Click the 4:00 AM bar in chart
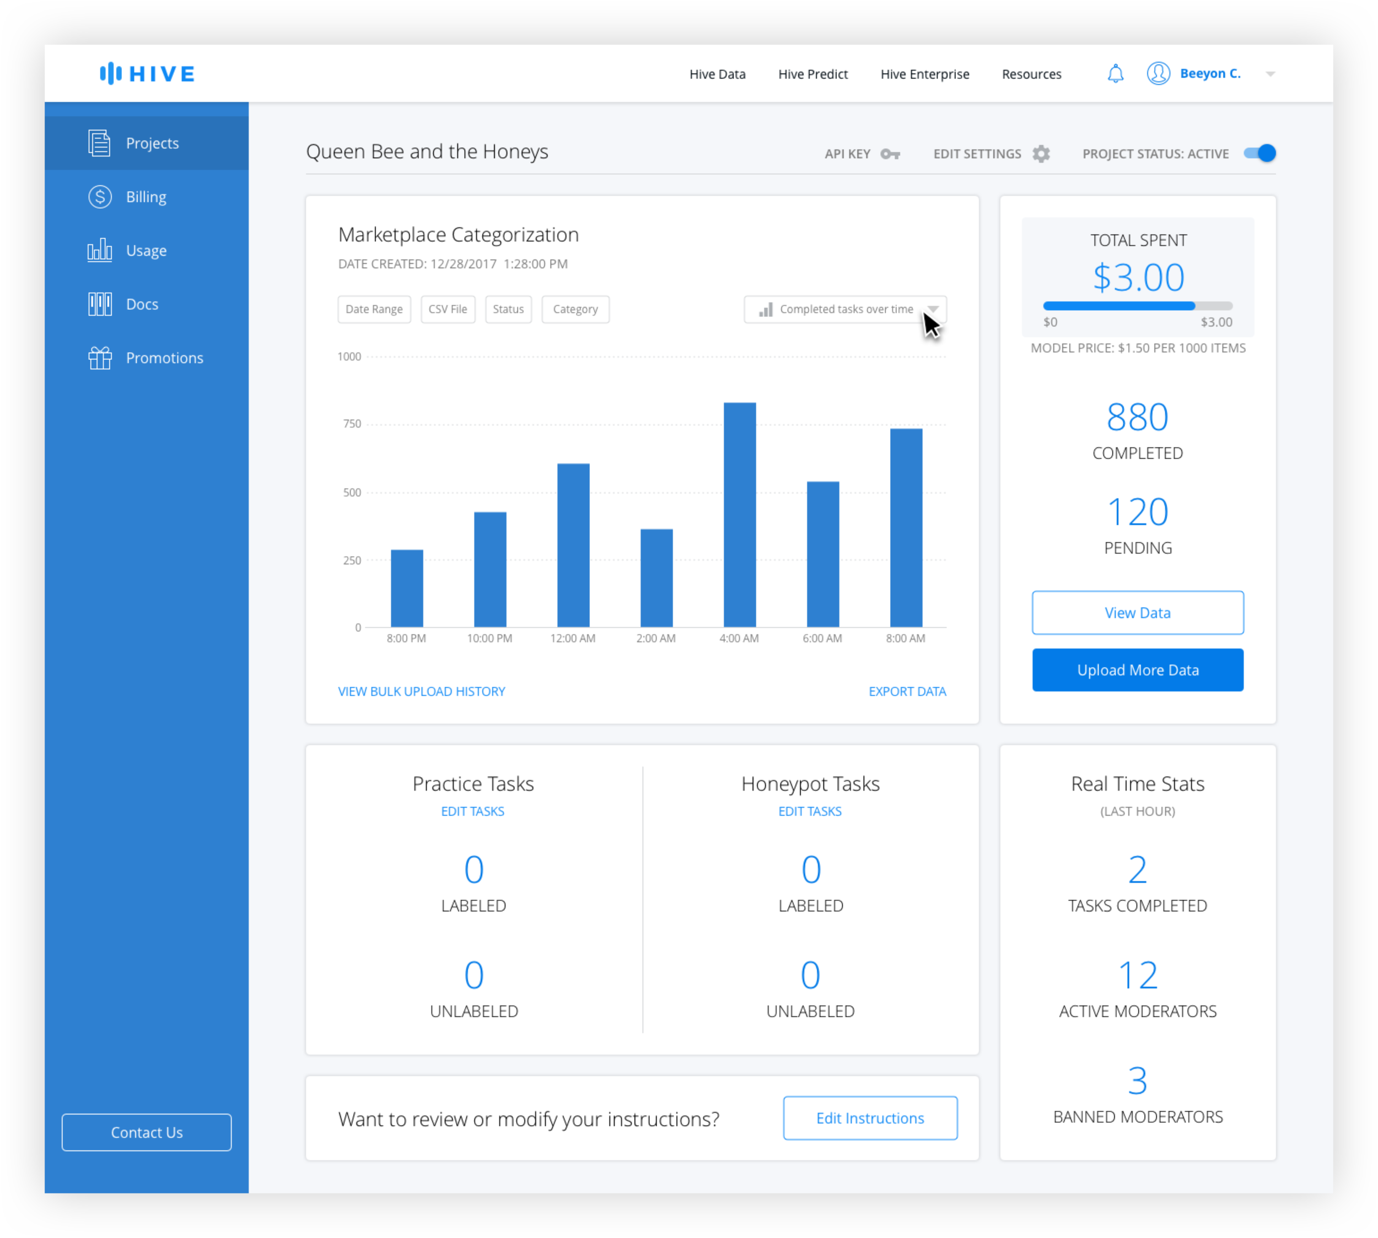The image size is (1378, 1238). pos(739,514)
